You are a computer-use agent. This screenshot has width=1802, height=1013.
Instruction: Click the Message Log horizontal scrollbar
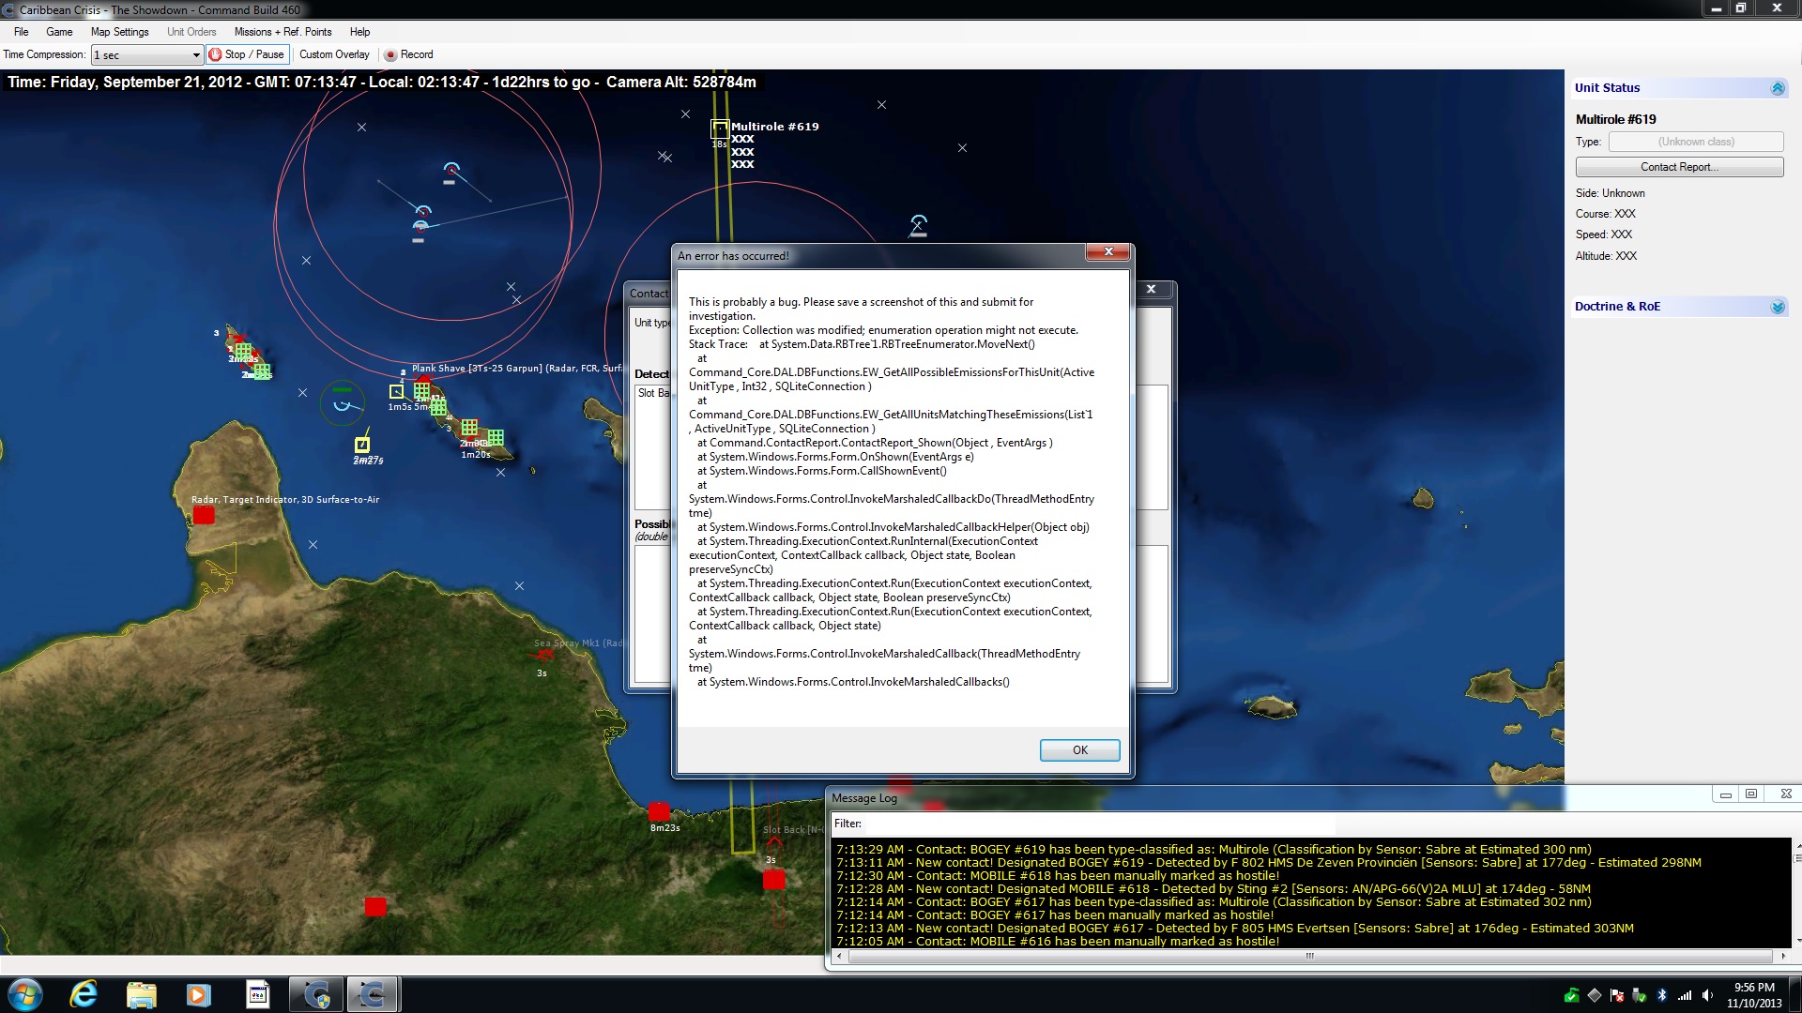(1309, 956)
